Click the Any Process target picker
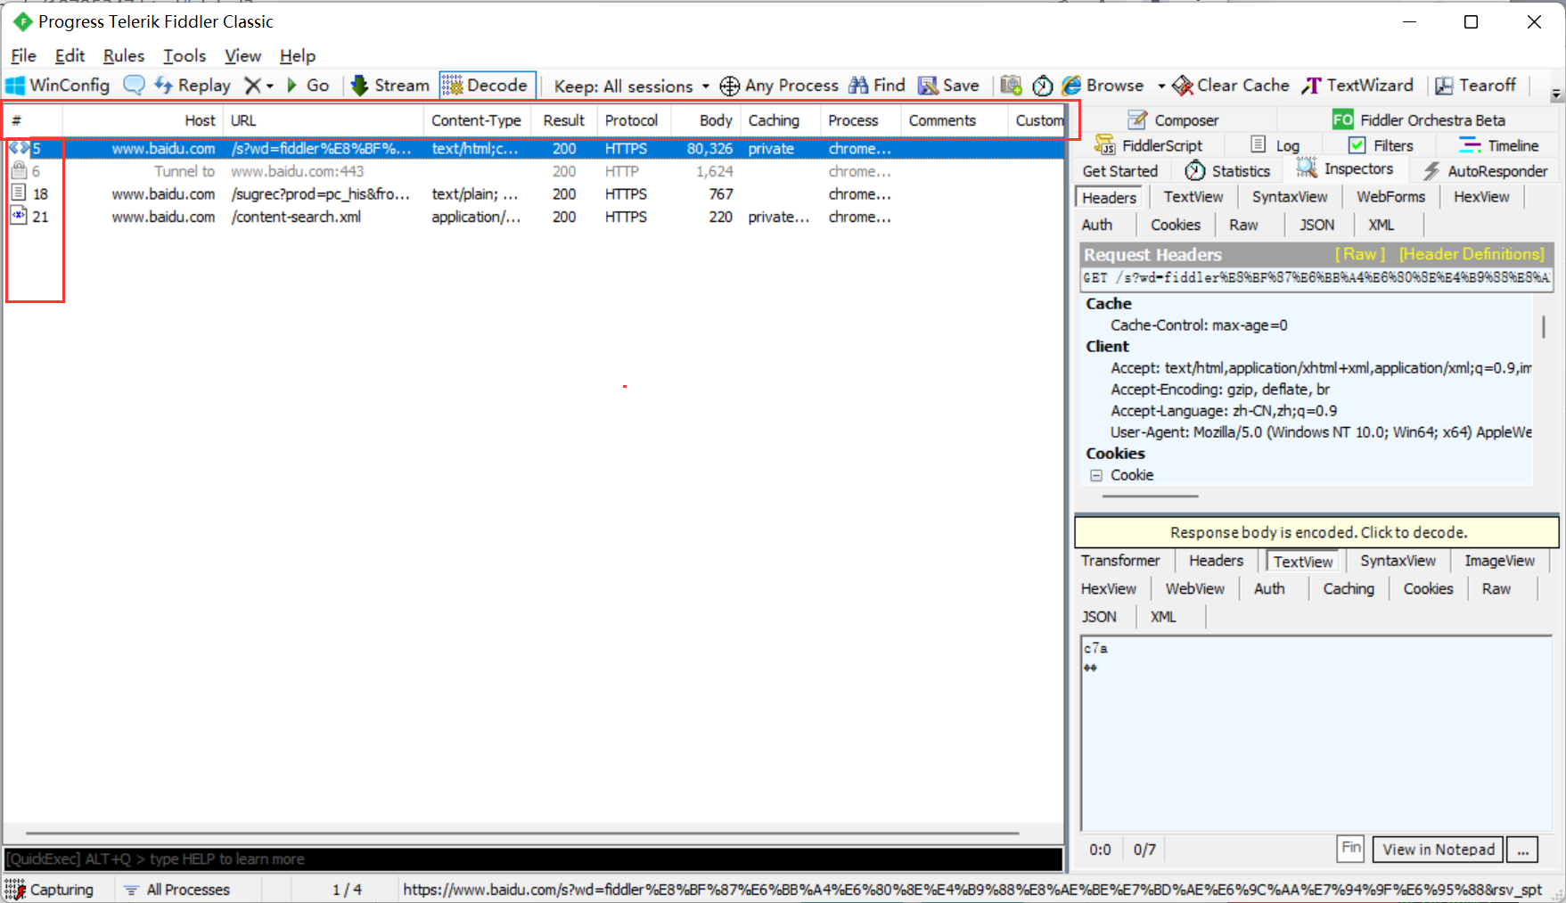The width and height of the screenshot is (1566, 903). tap(779, 86)
